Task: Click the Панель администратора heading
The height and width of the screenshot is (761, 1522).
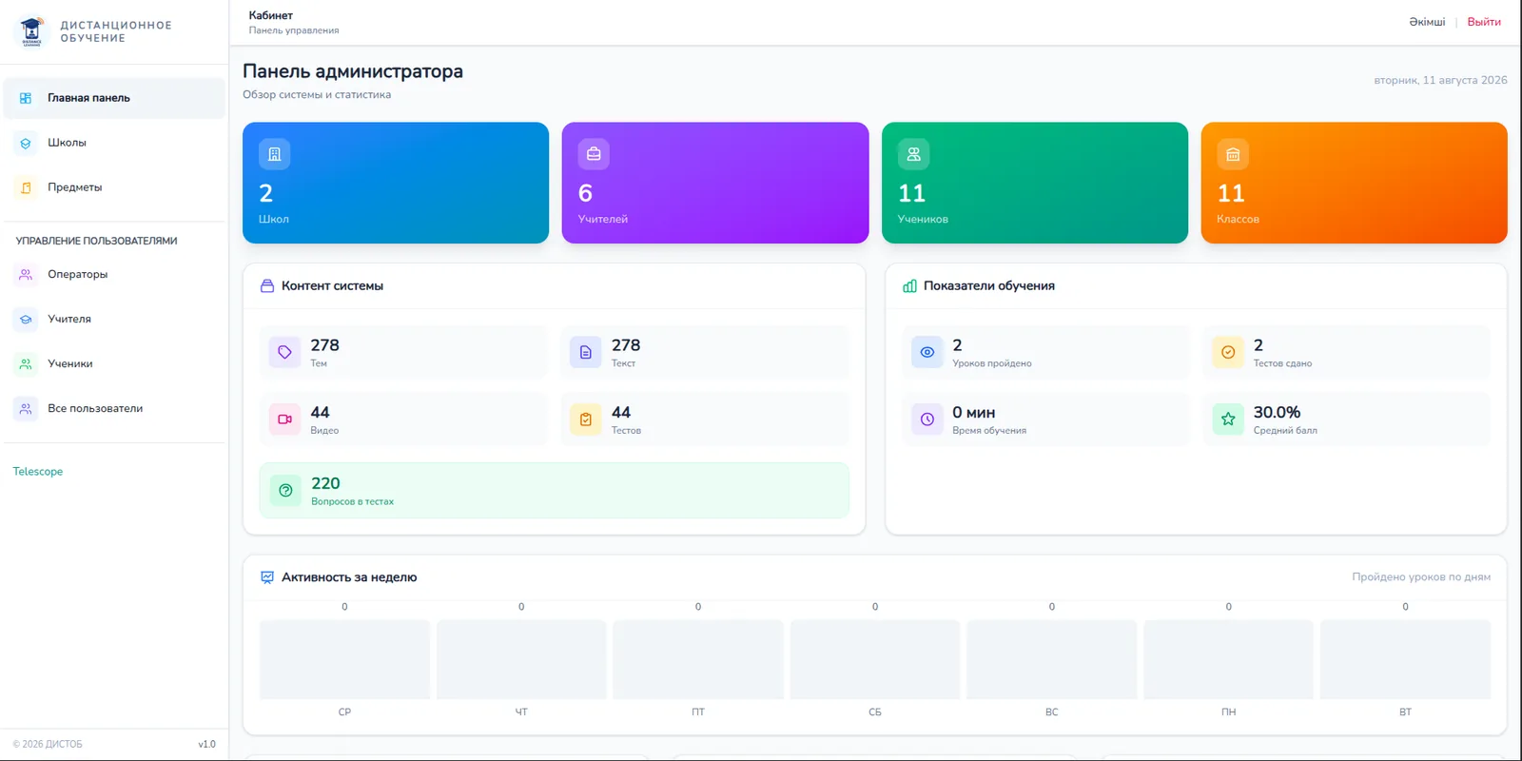Action: tap(353, 71)
